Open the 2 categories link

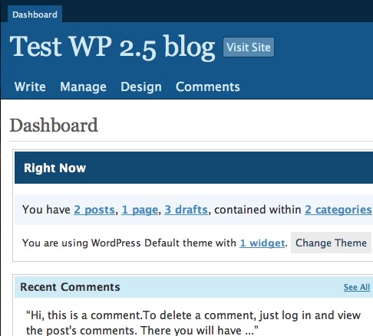(x=338, y=210)
